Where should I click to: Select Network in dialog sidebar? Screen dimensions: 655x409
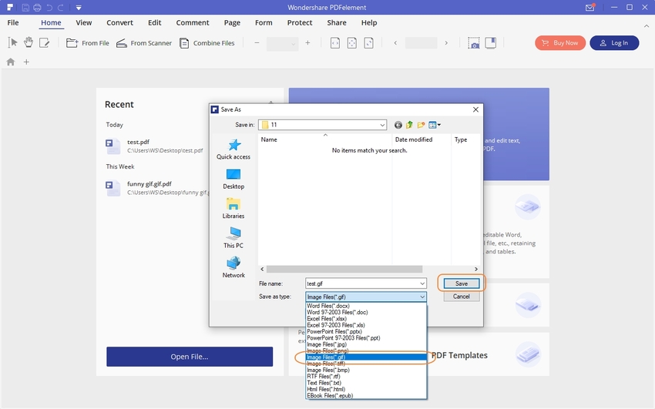233,267
